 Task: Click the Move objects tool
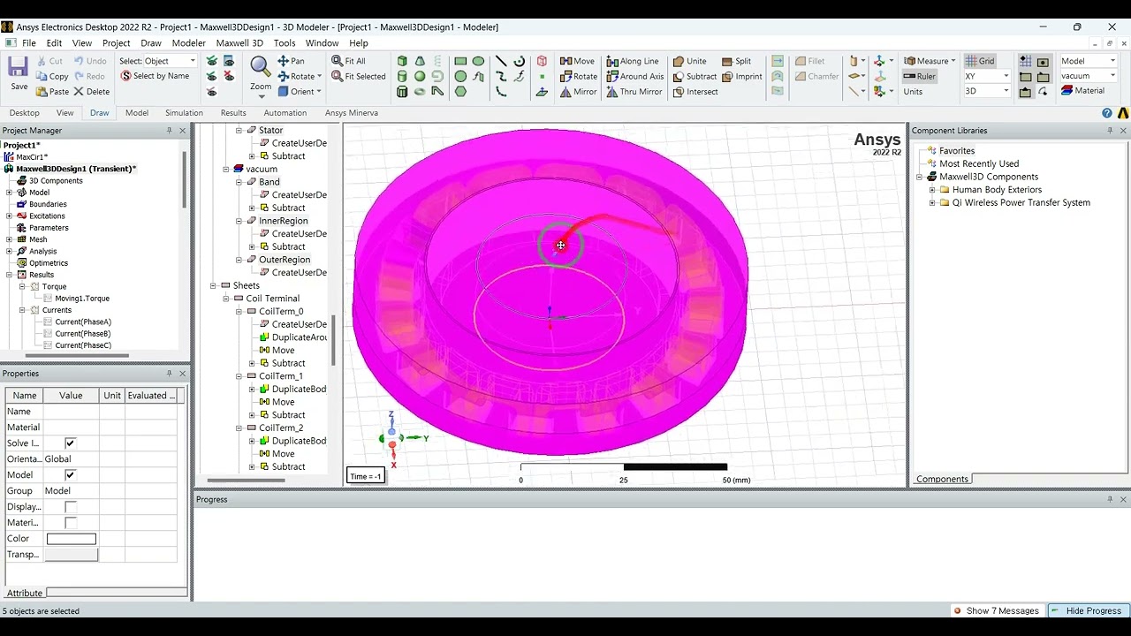tap(577, 61)
